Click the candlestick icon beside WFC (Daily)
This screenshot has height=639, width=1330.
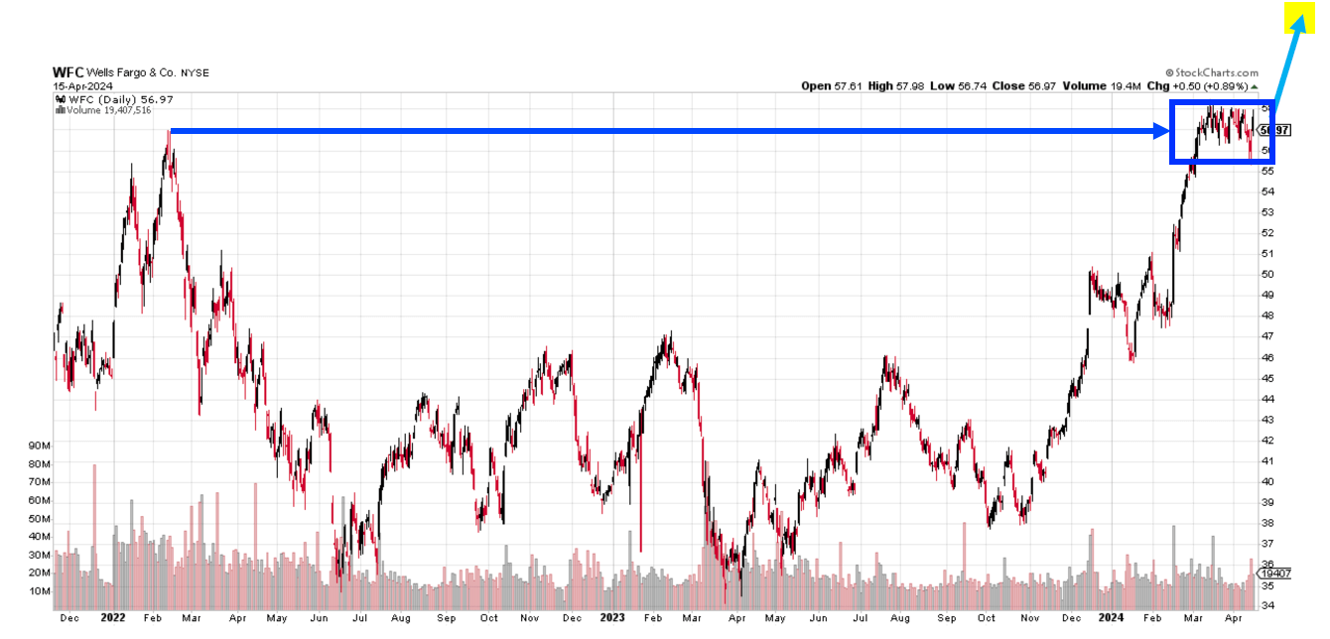click(x=60, y=99)
